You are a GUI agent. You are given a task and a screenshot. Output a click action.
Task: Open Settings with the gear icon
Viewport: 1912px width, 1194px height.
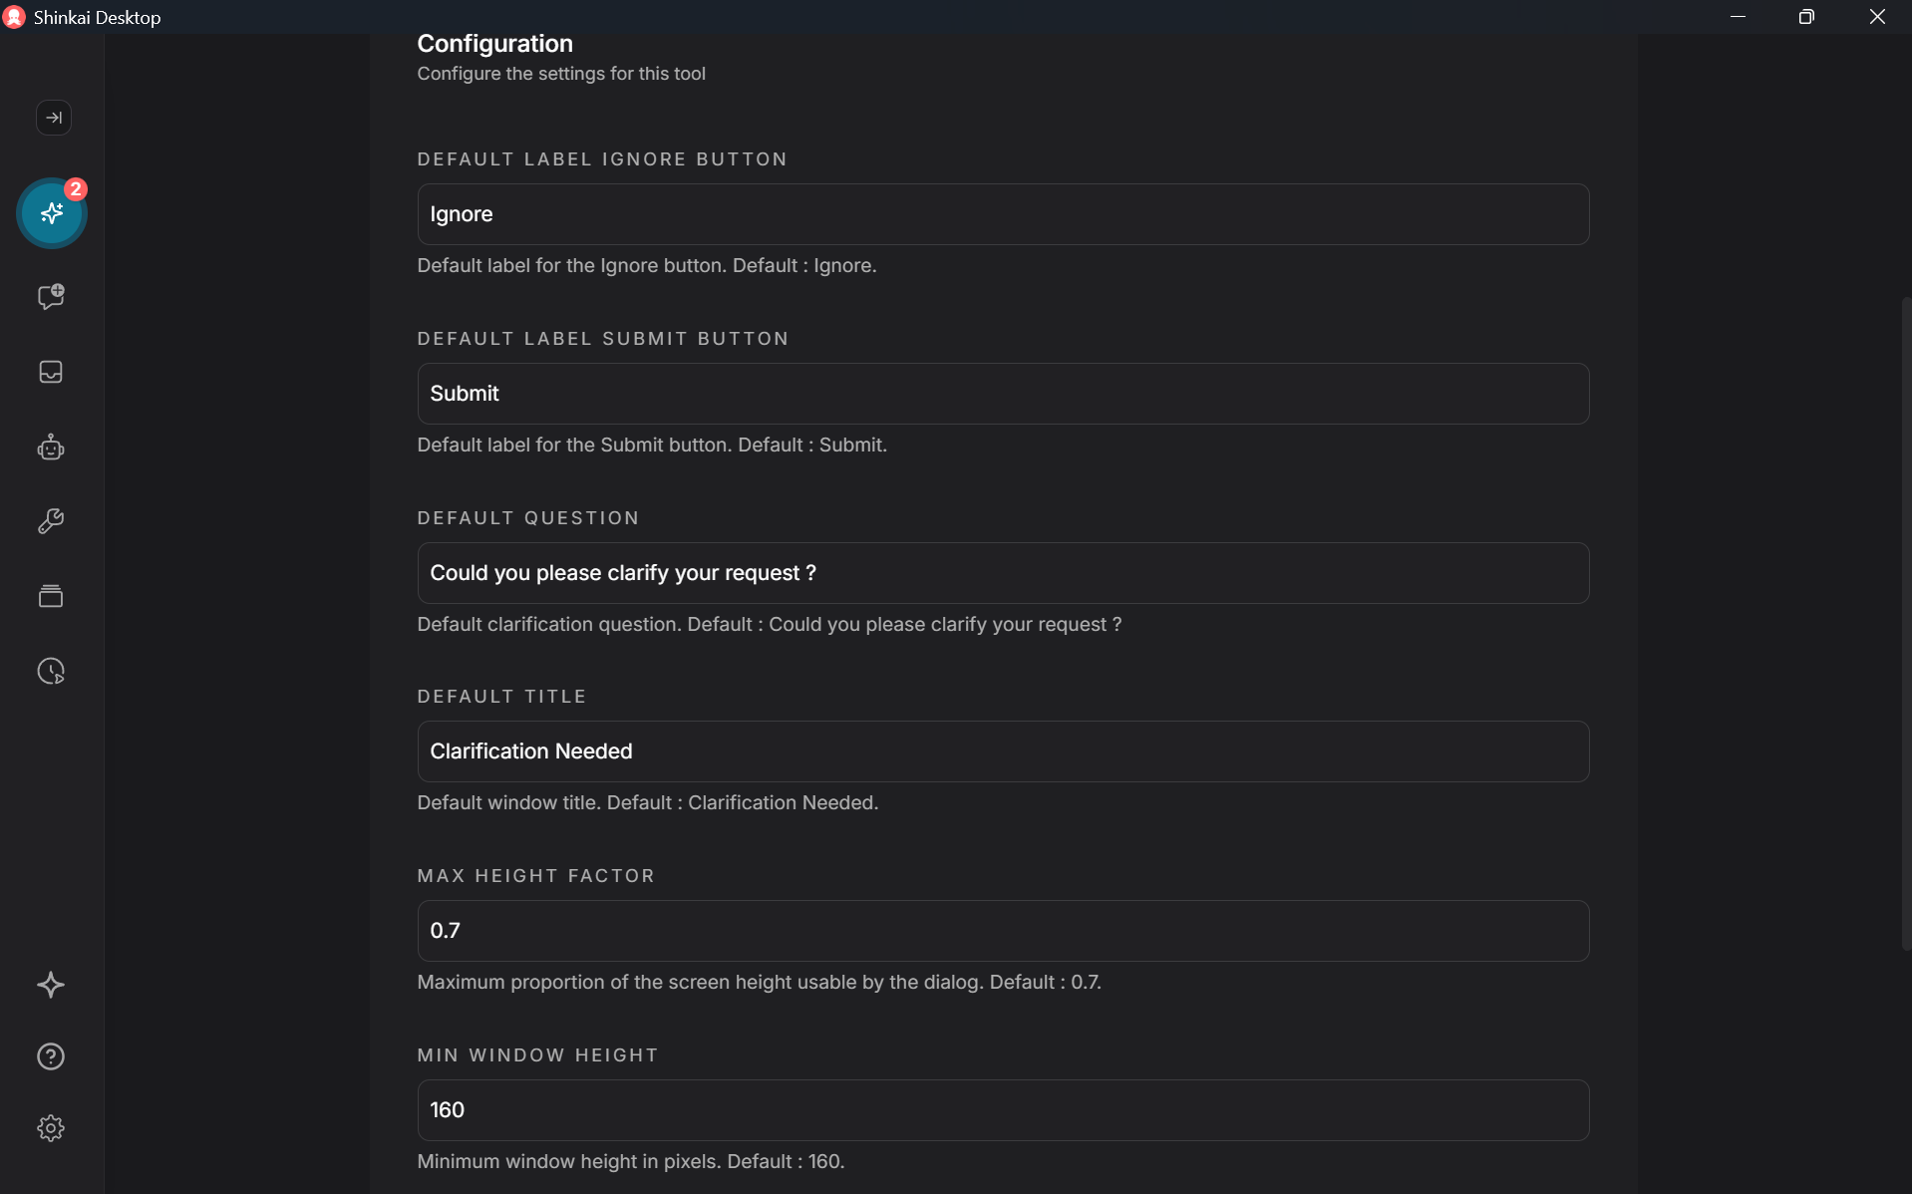pos(50,1128)
